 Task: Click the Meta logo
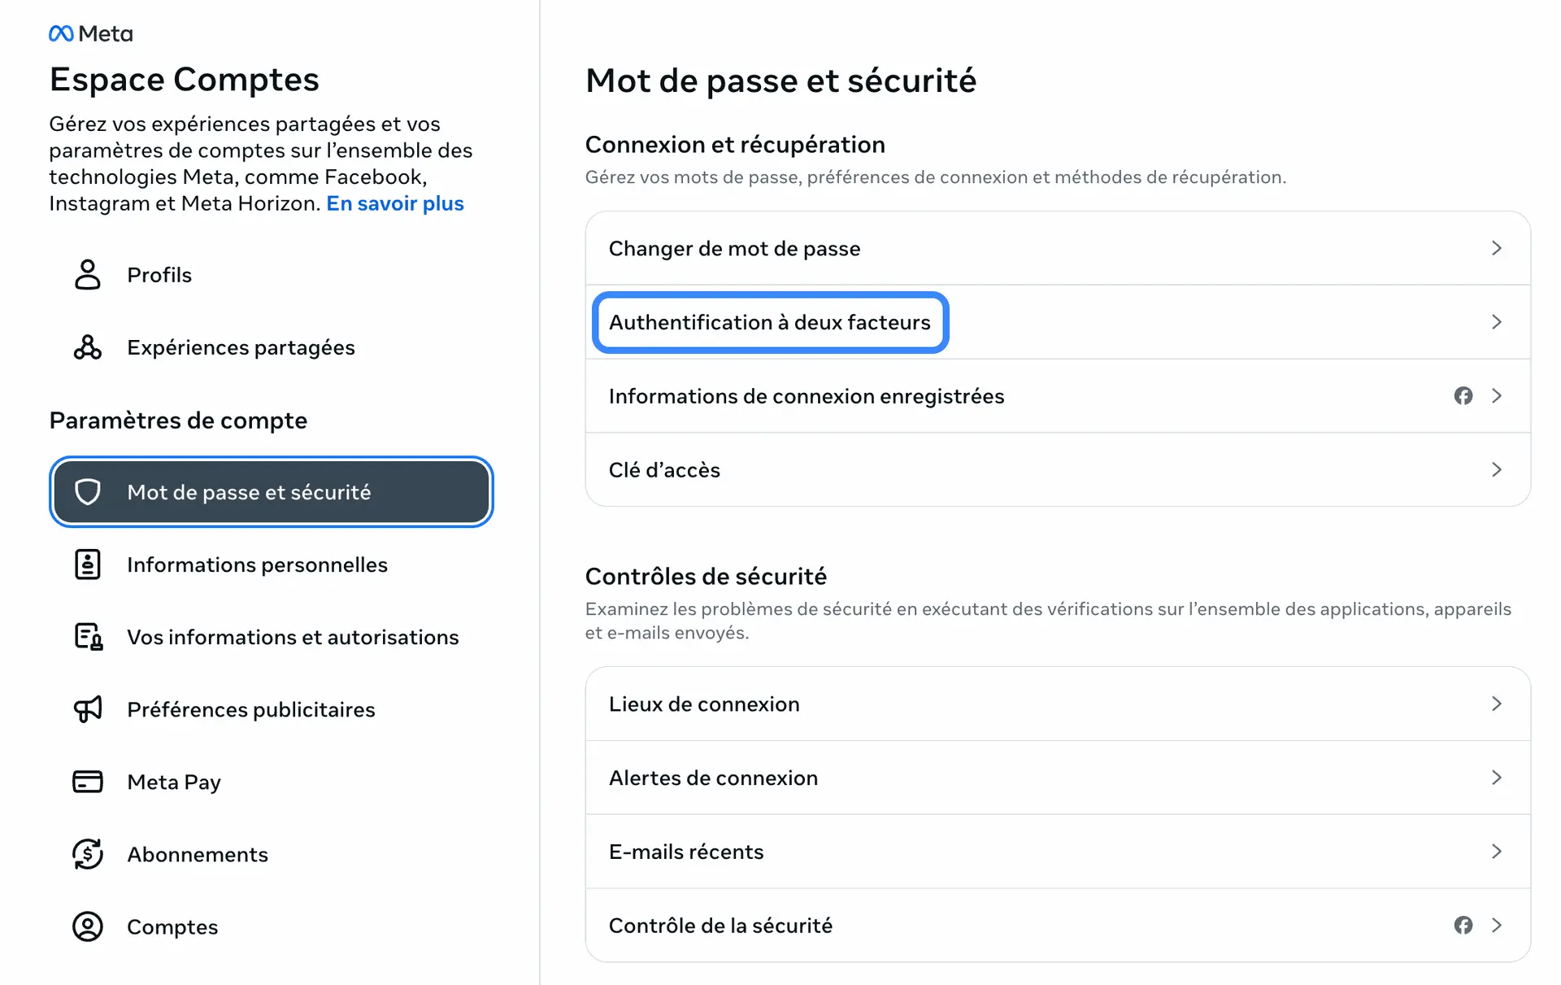point(90,33)
